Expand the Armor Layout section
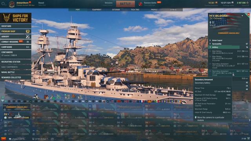This screenshot has height=141, width=251. tap(229, 40)
